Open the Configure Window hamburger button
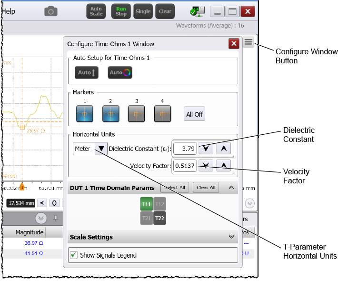The image size is (338, 281). [248, 42]
